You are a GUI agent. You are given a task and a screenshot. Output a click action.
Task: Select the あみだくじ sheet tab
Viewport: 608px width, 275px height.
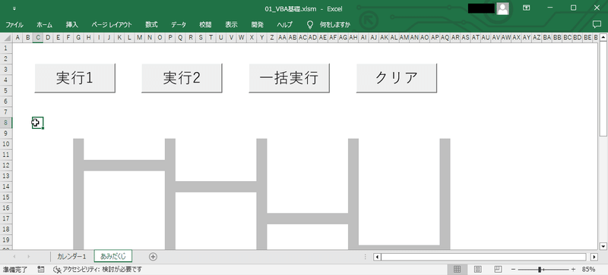click(113, 256)
